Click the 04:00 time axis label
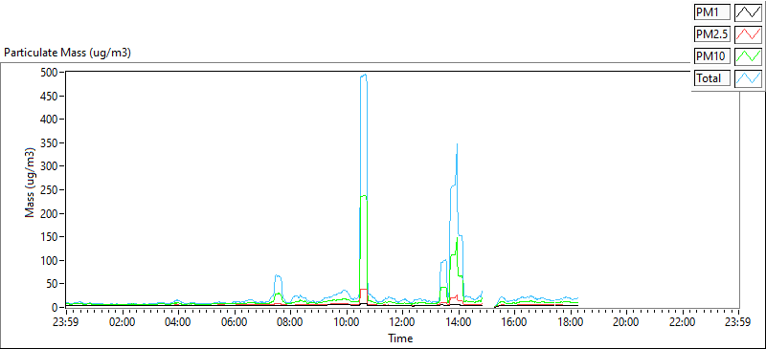Image resolution: width=766 pixels, height=349 pixels. click(x=178, y=321)
